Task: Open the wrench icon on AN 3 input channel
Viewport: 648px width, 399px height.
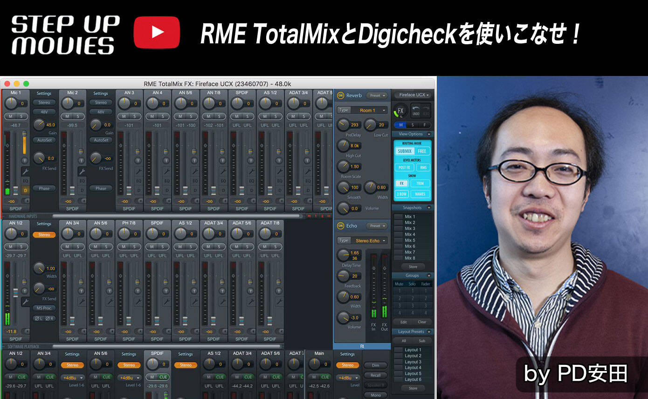Action: pos(138,172)
